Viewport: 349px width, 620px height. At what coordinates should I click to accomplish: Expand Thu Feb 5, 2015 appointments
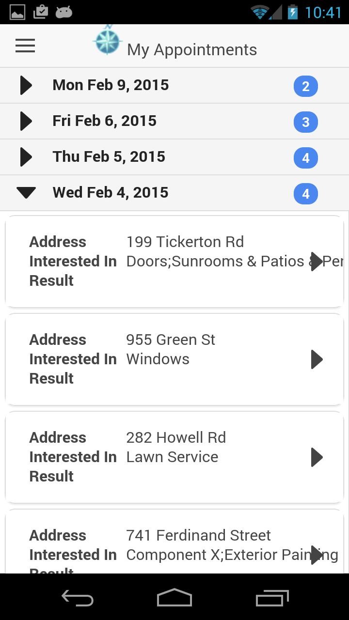pos(26,157)
